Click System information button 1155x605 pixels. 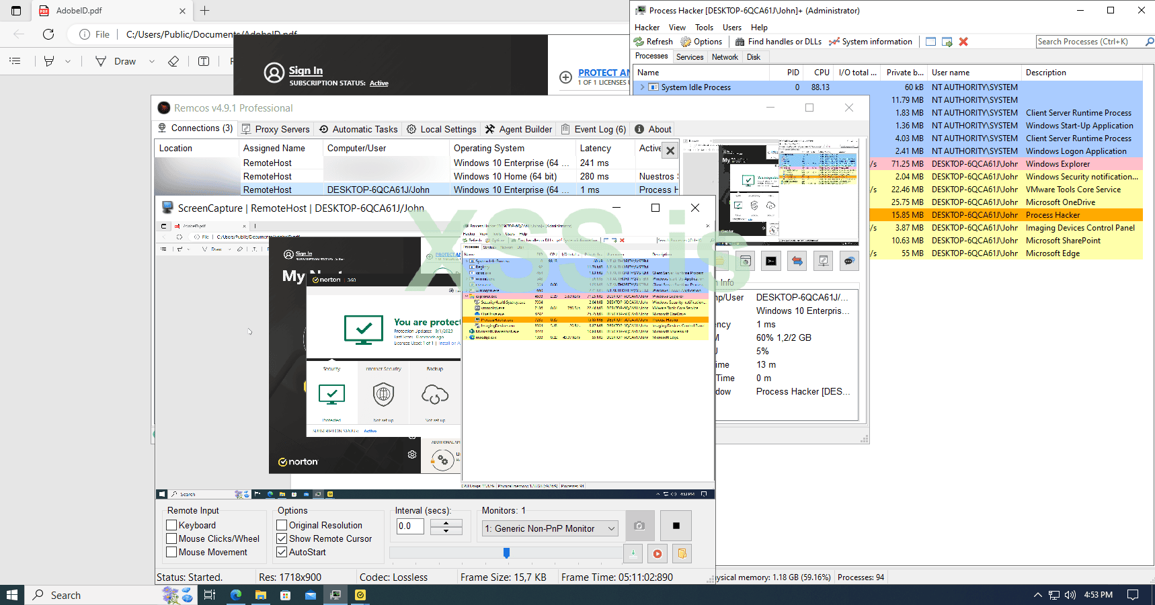(x=871, y=42)
